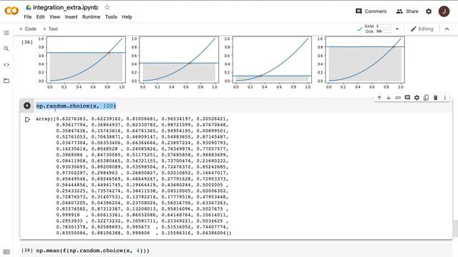Viewport: 458px width, 257px height.
Task: Click the [36] cell execution count
Action: pos(27,42)
